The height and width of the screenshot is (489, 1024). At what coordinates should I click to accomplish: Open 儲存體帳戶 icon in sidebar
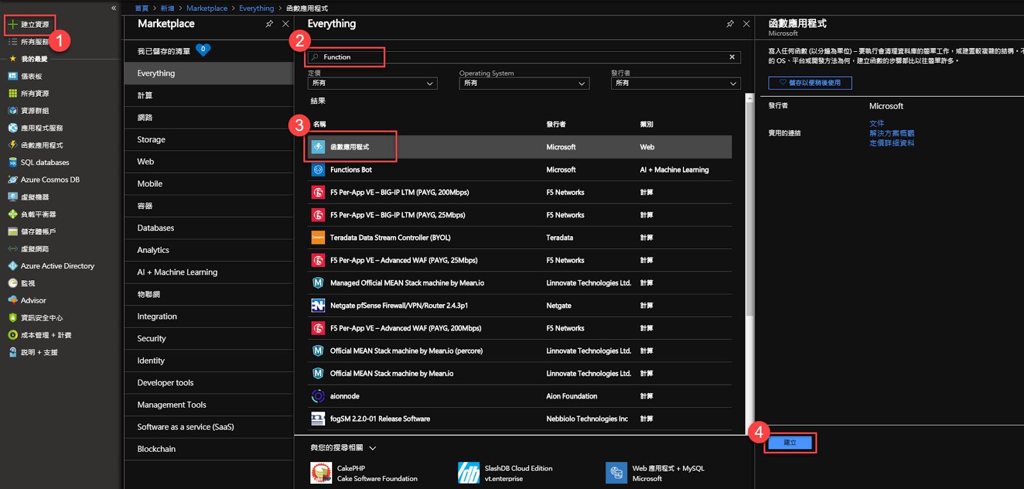[x=12, y=232]
